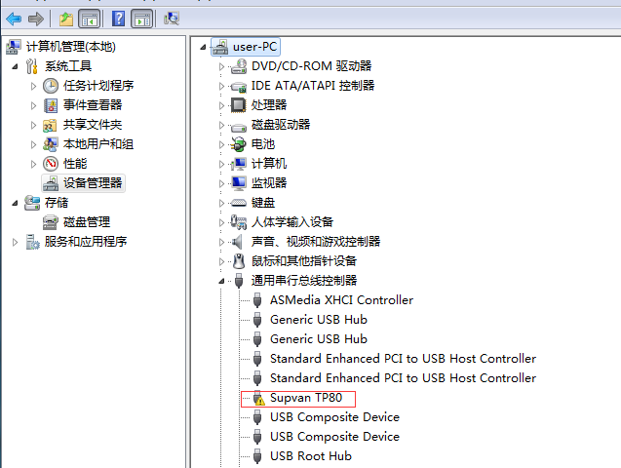The image size is (621, 468).
Task: Expand the 服务和应用程序 node
Action: 15,242
